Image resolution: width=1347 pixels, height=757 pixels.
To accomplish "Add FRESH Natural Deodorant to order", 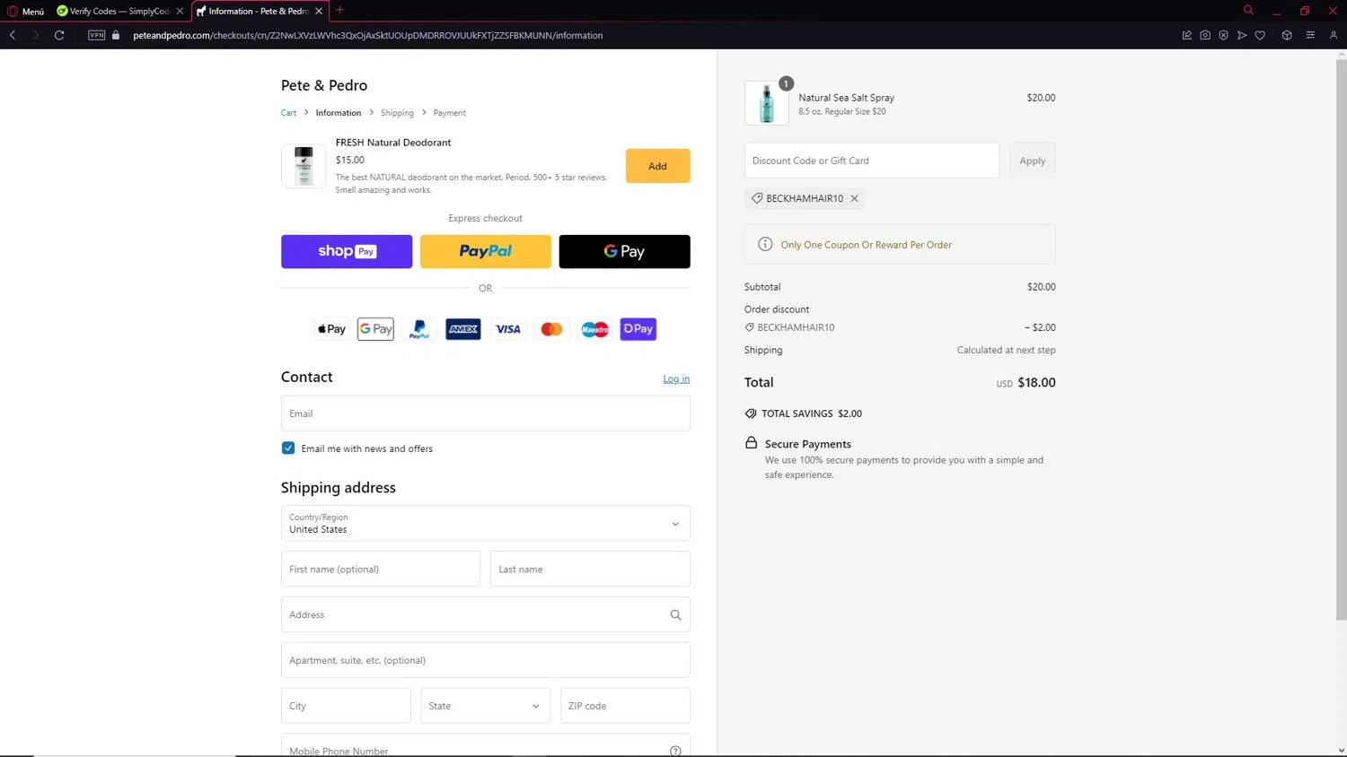I will (x=657, y=166).
